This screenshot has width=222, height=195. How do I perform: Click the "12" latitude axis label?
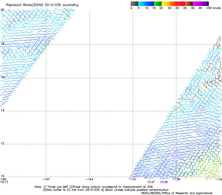pos(2,143)
